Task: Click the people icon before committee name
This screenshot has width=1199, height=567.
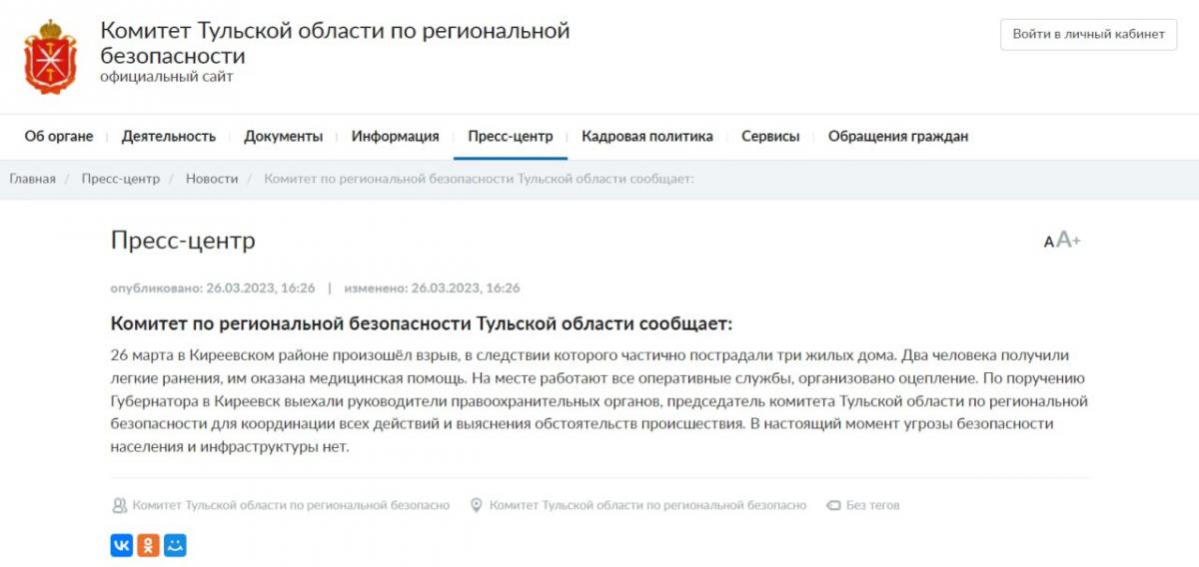Action: [120, 505]
